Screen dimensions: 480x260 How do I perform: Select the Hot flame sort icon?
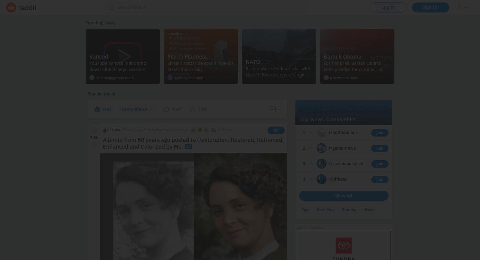[x=97, y=109]
